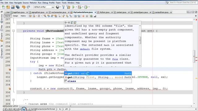Click the Stop Macro Recording square icon
Image resolution: width=198 pixels, height=111 pixels.
87,16
